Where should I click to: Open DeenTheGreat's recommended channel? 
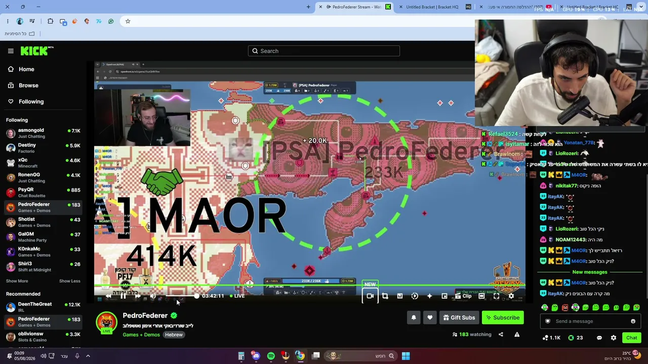pyautogui.click(x=43, y=307)
